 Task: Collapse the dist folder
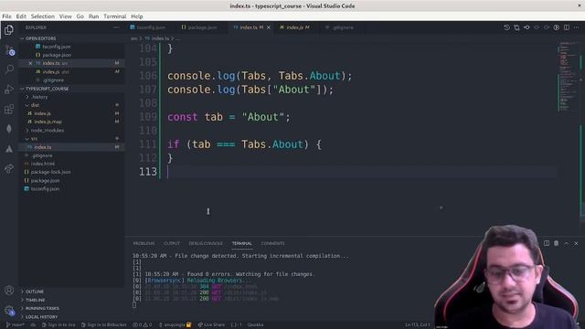coord(71,105)
